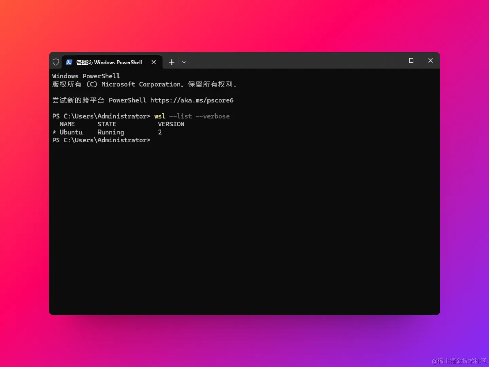Open a new tab with the plus button
This screenshot has width=489, height=367.
click(x=171, y=62)
